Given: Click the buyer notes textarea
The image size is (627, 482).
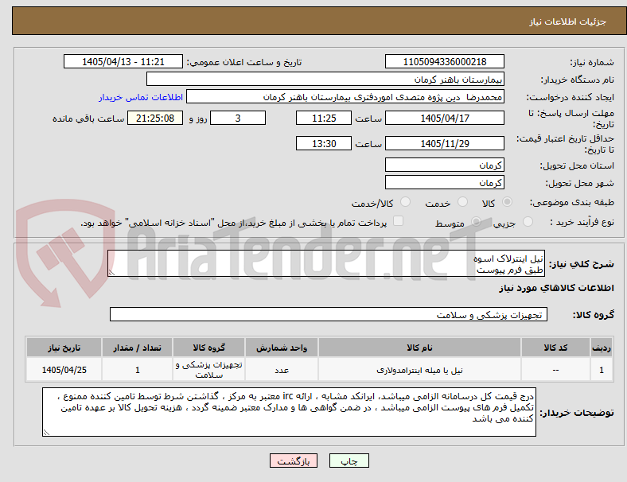Looking at the screenshot, I should (x=289, y=412).
